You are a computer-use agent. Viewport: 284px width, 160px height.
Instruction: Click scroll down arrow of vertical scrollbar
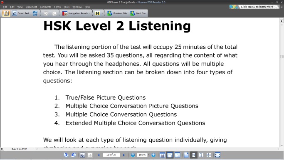click(282, 145)
